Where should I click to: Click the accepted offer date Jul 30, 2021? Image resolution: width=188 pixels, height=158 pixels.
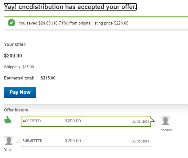(141, 122)
